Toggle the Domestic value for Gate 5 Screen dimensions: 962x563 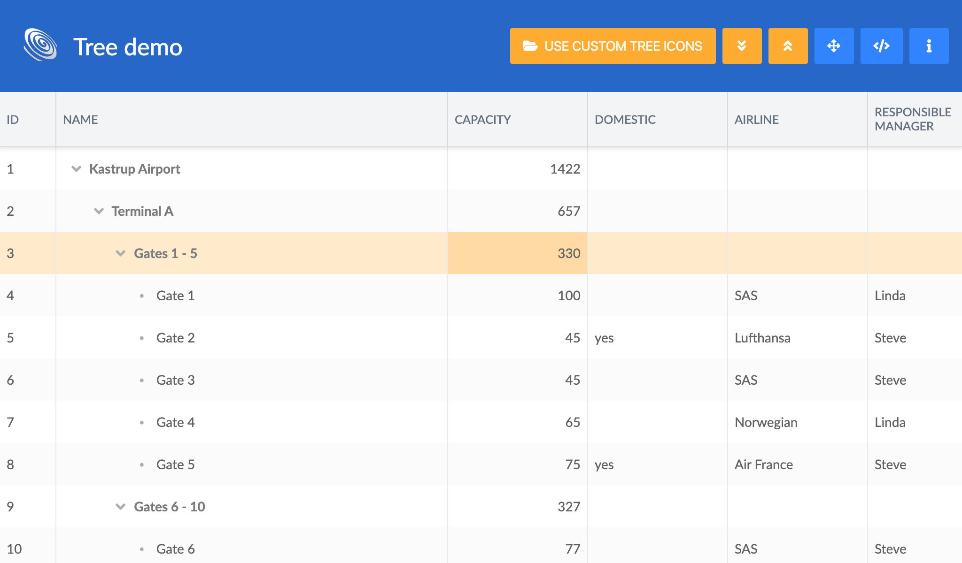pyautogui.click(x=605, y=464)
